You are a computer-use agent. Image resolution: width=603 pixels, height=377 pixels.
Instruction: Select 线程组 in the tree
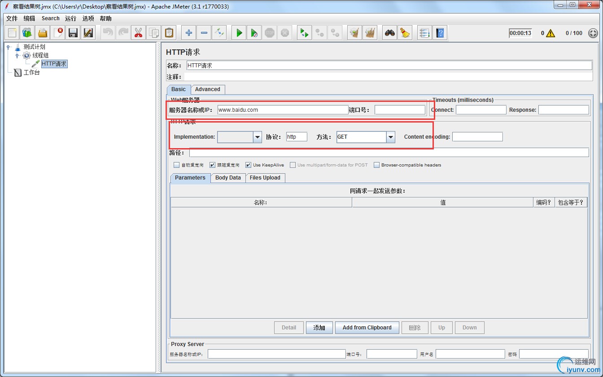(40, 55)
